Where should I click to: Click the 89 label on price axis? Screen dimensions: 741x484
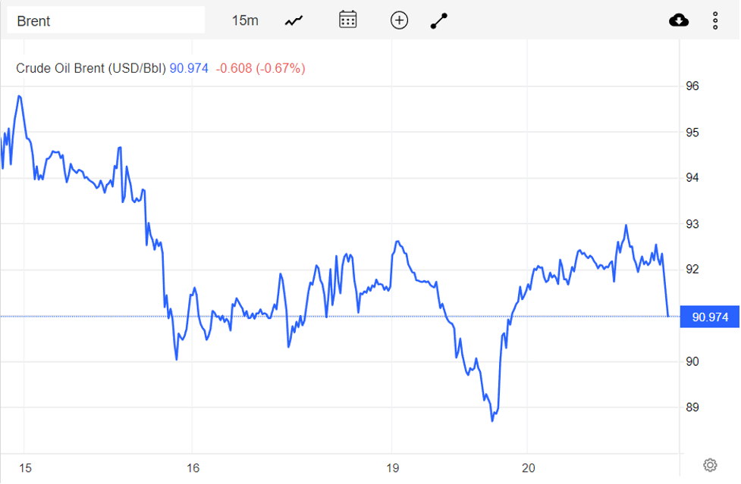[692, 407]
